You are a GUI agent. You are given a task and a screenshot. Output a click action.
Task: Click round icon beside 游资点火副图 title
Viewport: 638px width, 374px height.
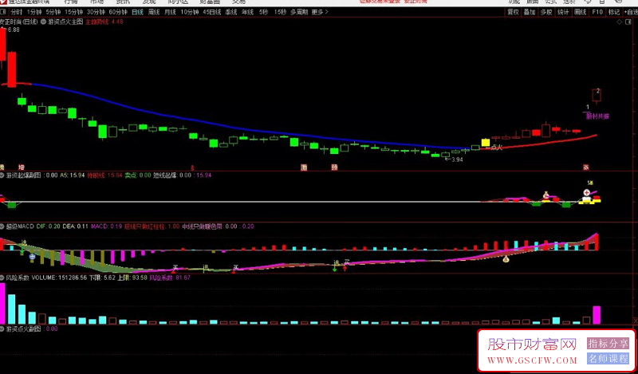click(2, 329)
